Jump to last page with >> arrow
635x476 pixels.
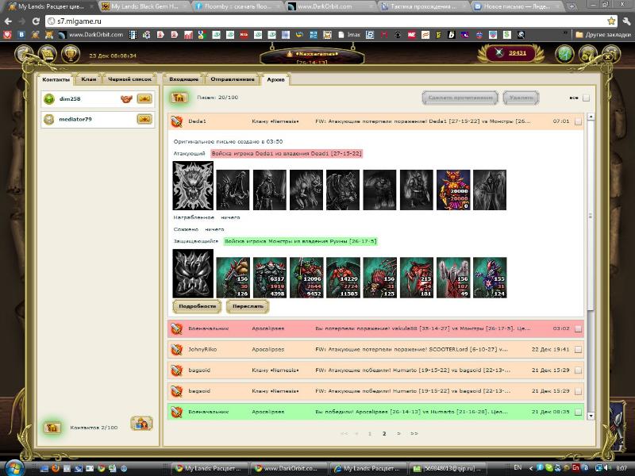pyautogui.click(x=414, y=433)
